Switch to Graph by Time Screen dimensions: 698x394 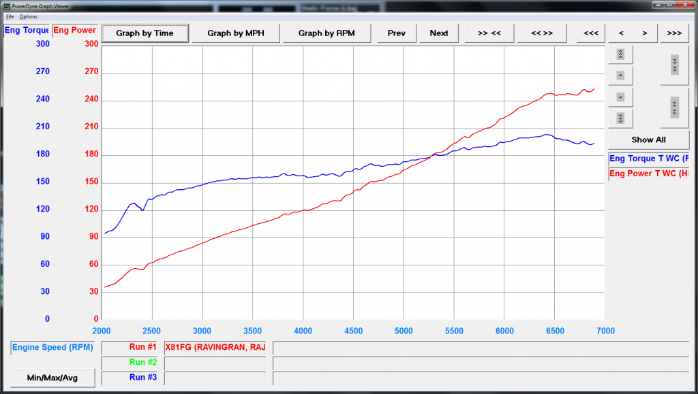click(x=145, y=33)
